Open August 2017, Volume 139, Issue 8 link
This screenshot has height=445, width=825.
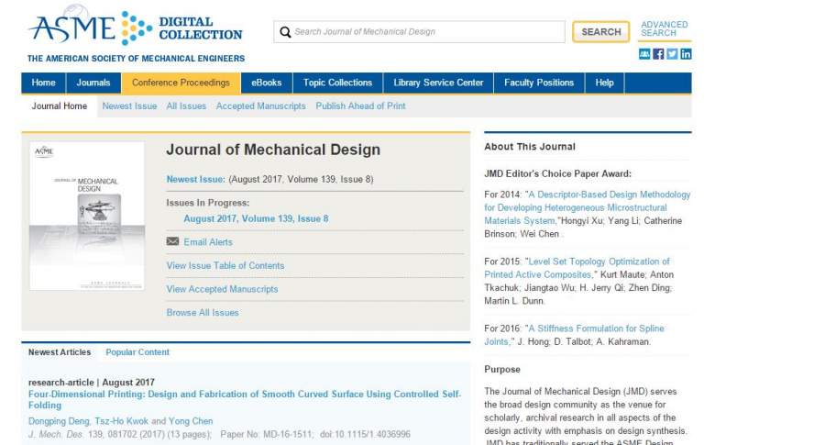(256, 218)
